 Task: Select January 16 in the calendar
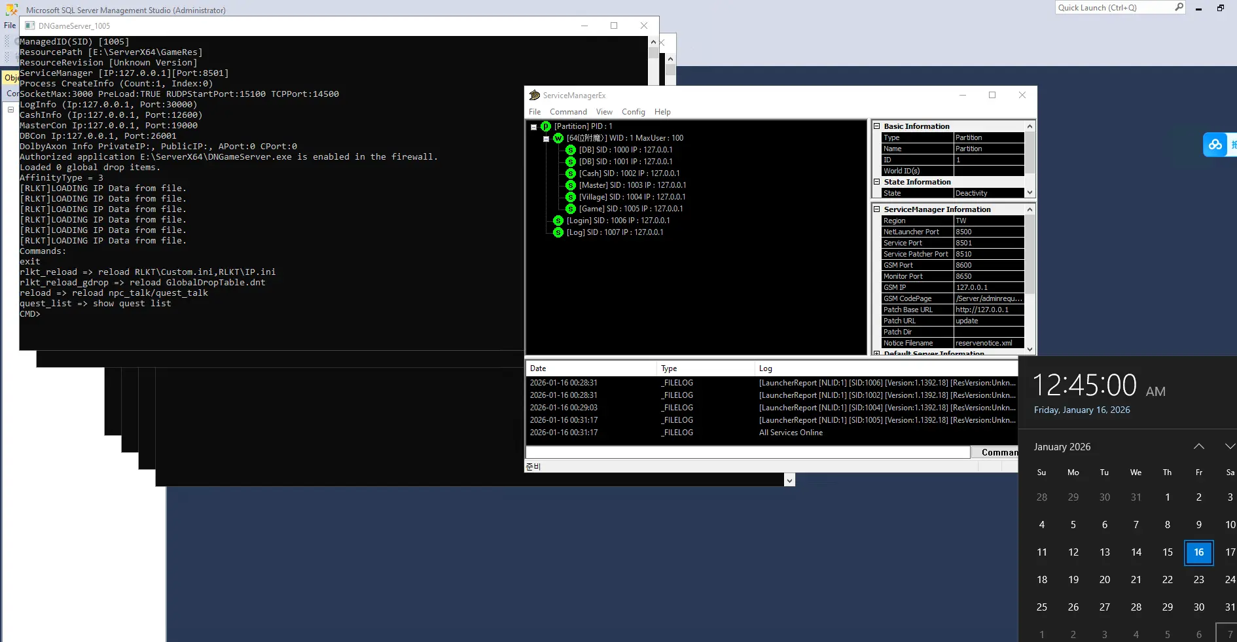point(1199,552)
